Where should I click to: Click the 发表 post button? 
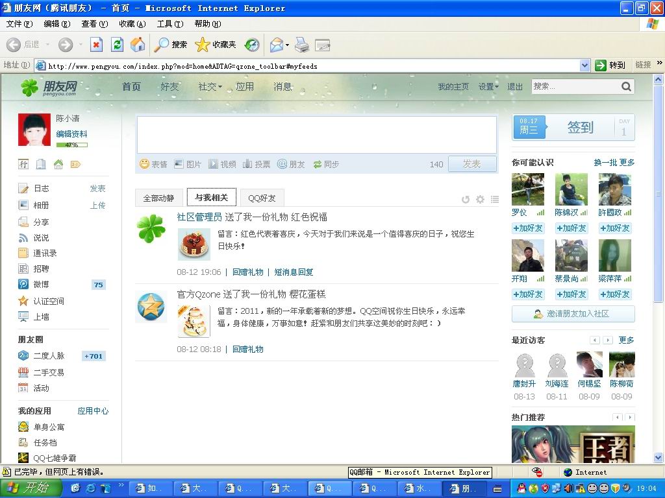(472, 164)
